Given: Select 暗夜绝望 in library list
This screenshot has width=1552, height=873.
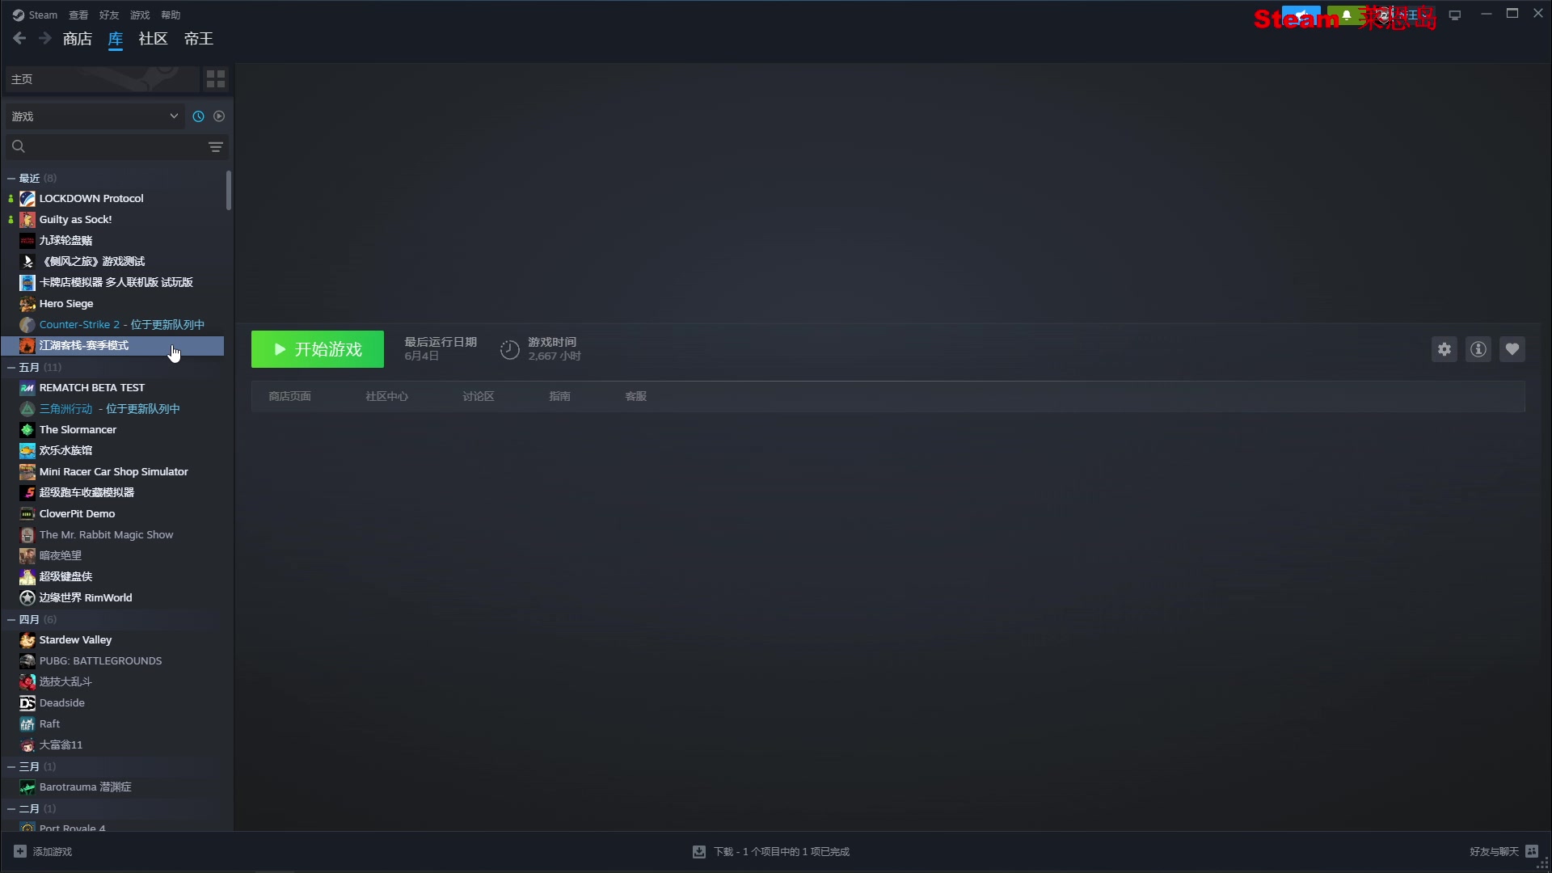Looking at the screenshot, I should 113,555.
